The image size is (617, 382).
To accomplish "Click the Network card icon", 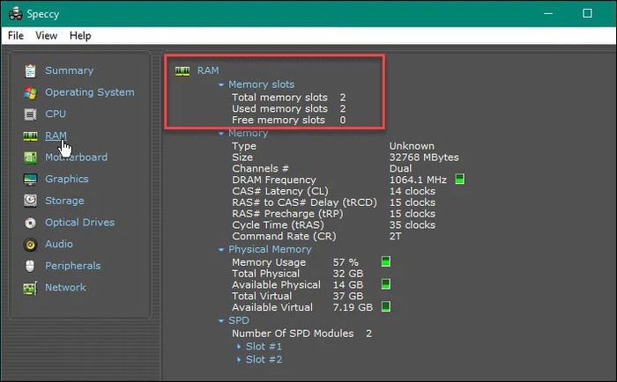I will coord(30,288).
